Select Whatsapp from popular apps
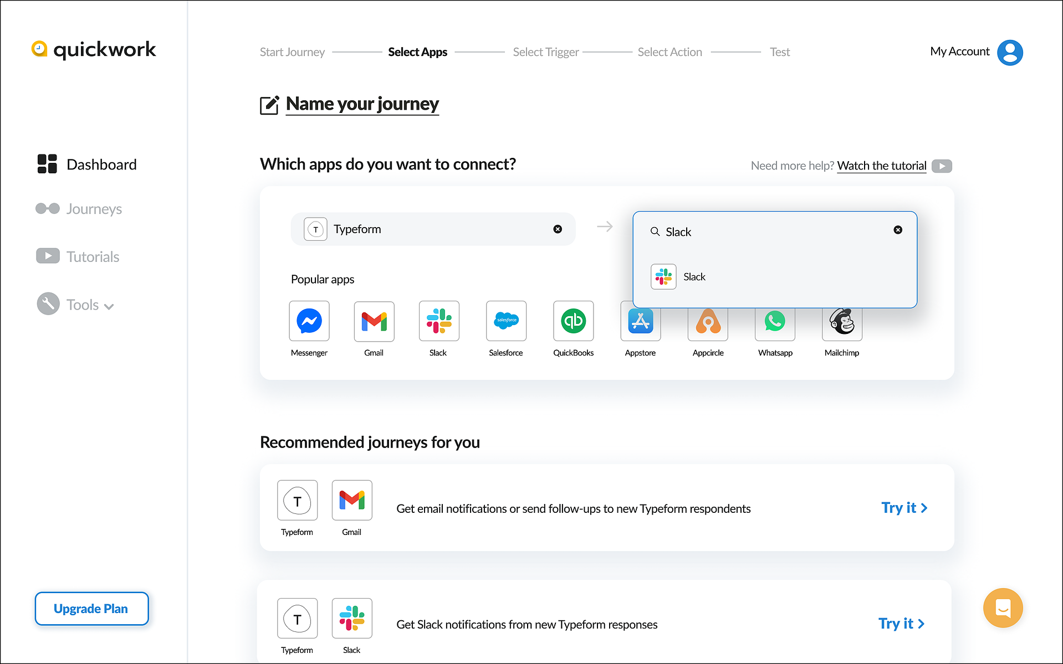 pyautogui.click(x=775, y=323)
